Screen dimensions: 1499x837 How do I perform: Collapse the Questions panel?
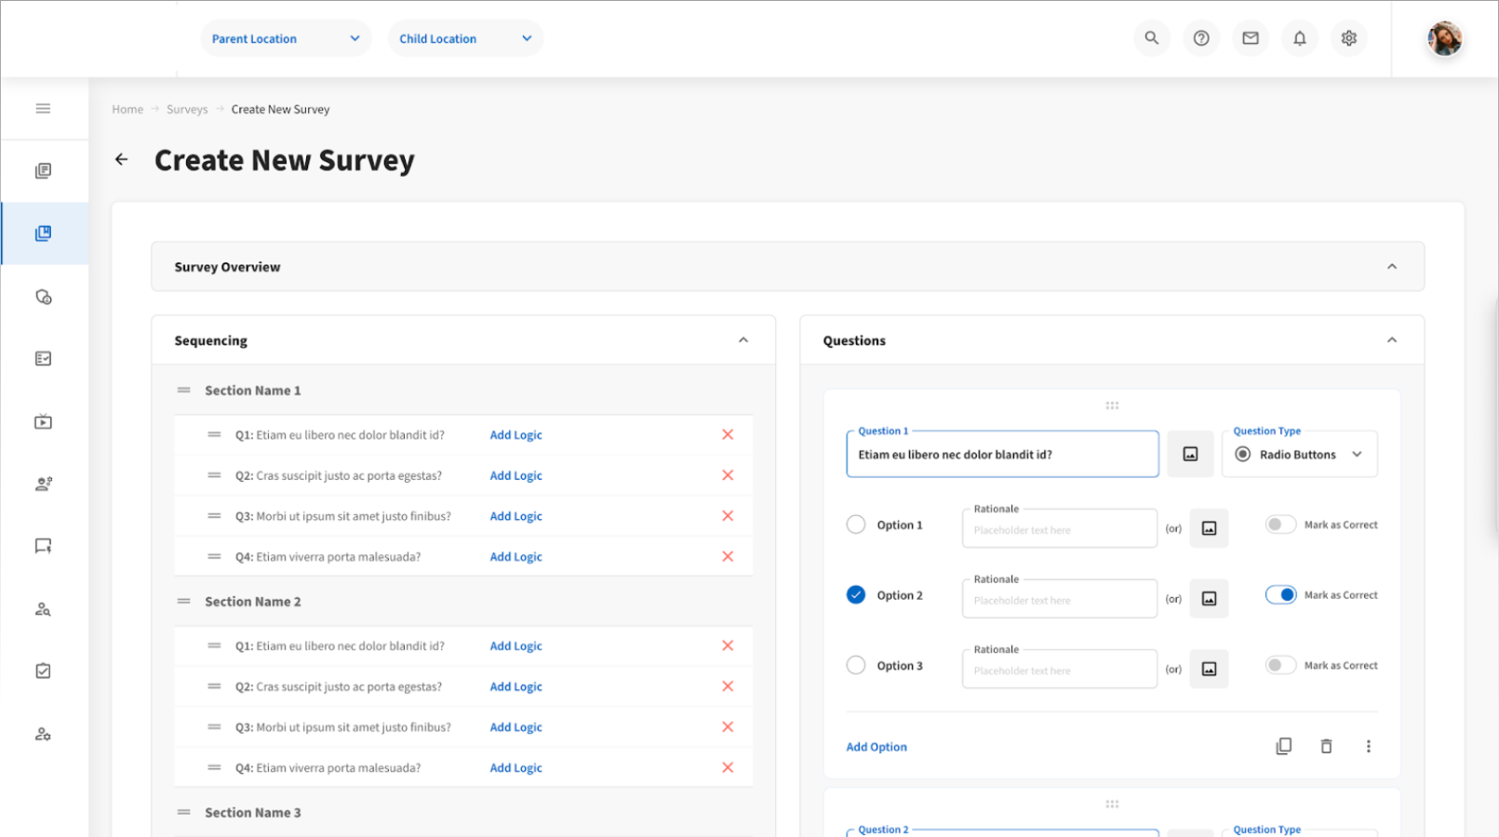1392,340
